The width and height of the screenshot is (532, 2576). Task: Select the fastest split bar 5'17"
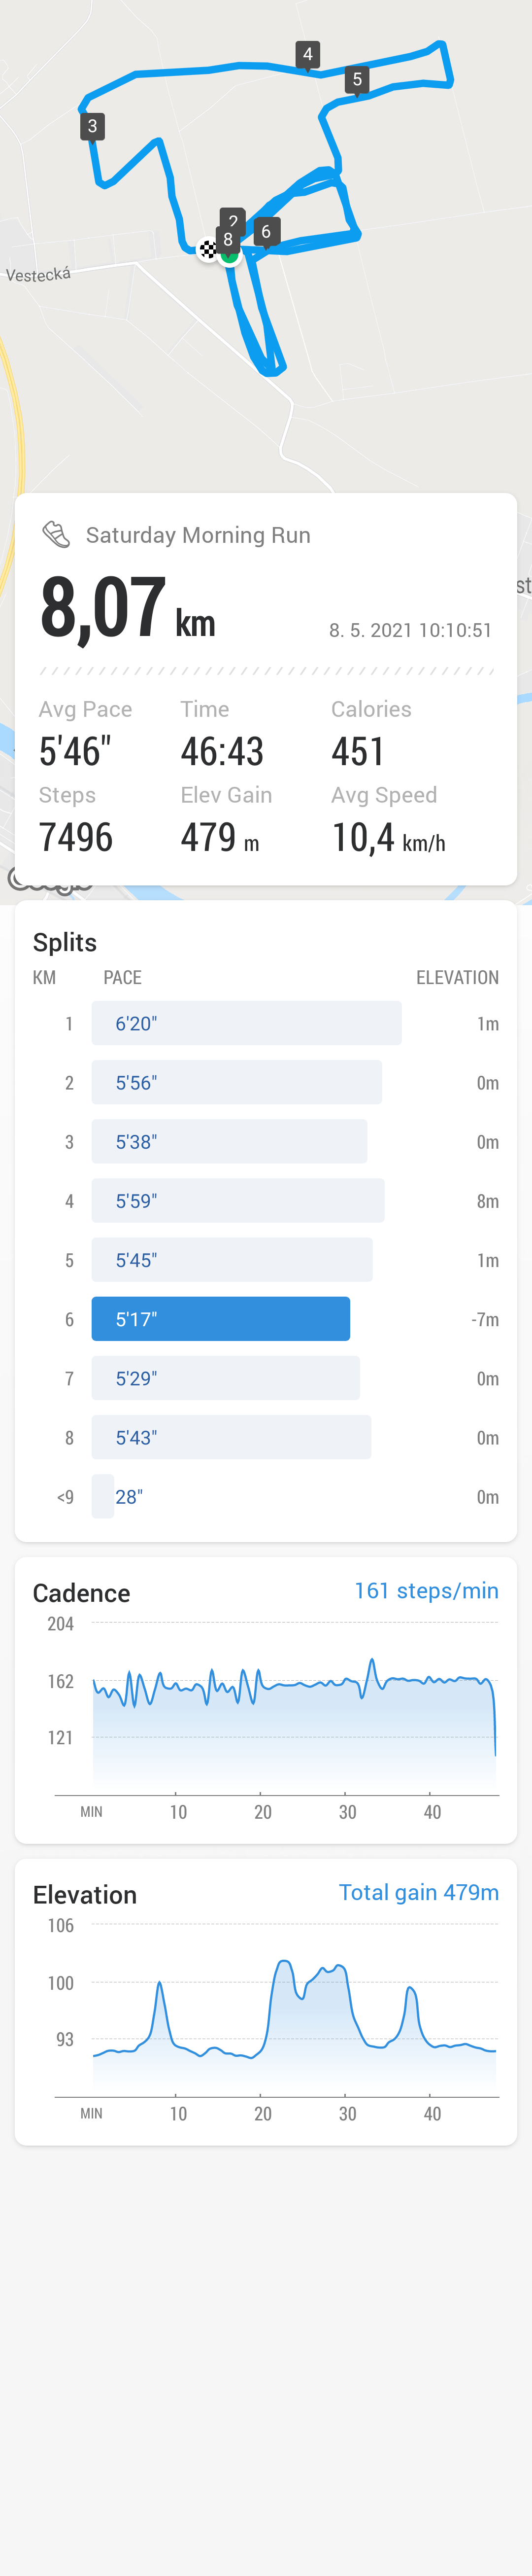point(221,1318)
